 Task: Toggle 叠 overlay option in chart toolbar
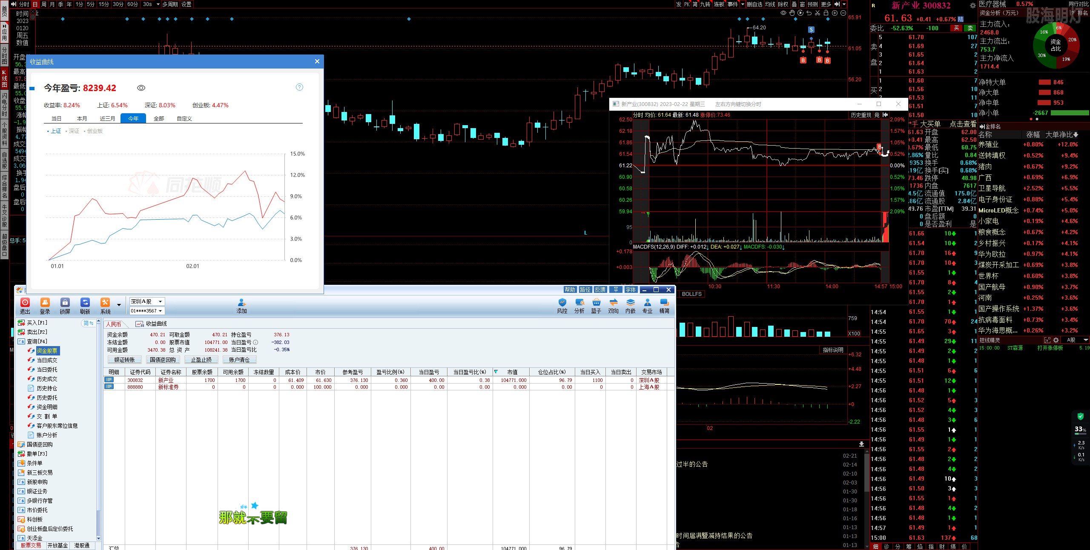click(x=795, y=4)
